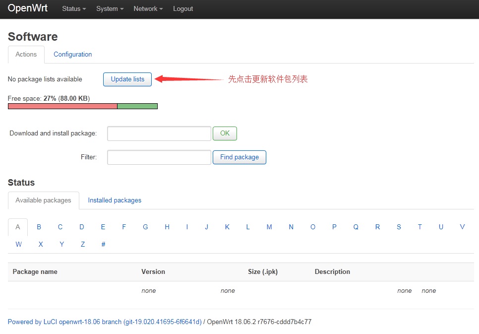This screenshot has width=479, height=334.
Task: Confirm package install with OK button
Action: coord(225,134)
